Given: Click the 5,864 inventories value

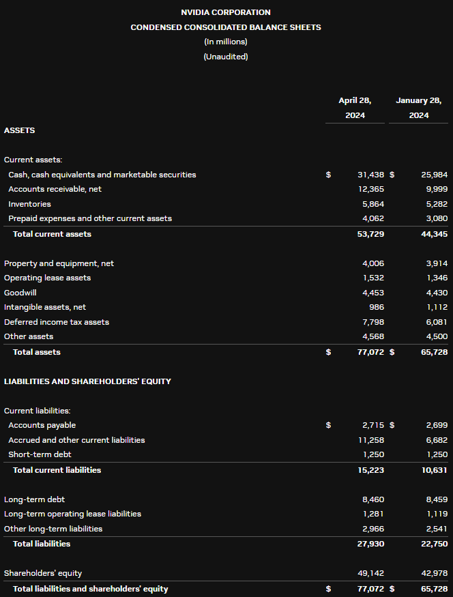Looking at the screenshot, I should [373, 204].
